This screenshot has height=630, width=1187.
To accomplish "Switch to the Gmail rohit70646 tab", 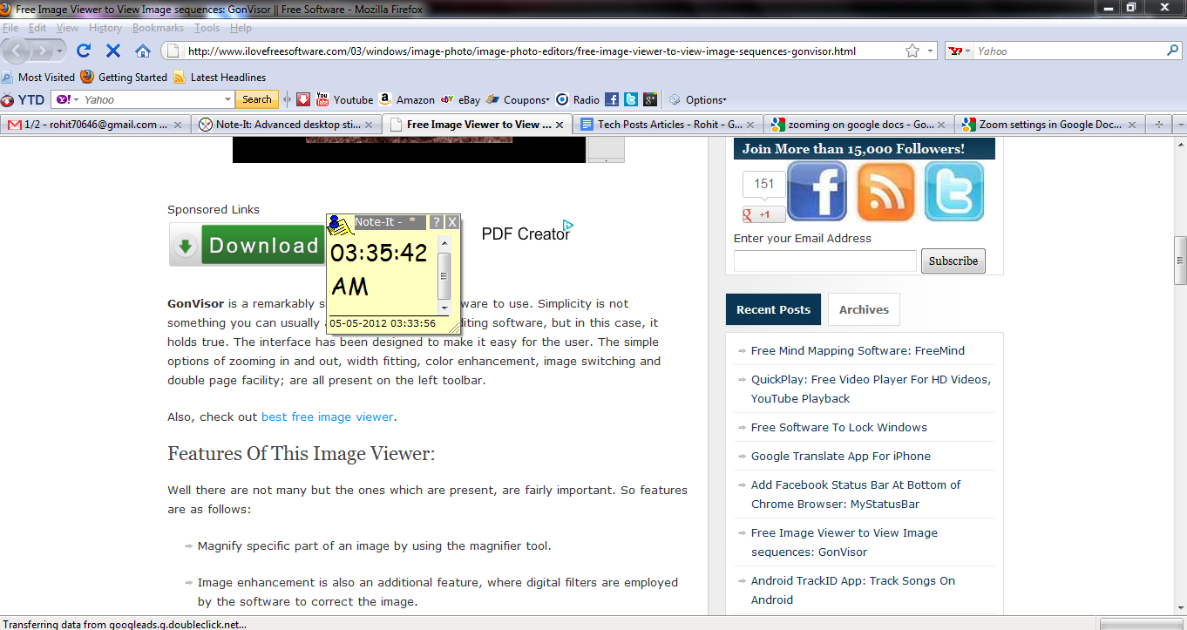I will (95, 125).
